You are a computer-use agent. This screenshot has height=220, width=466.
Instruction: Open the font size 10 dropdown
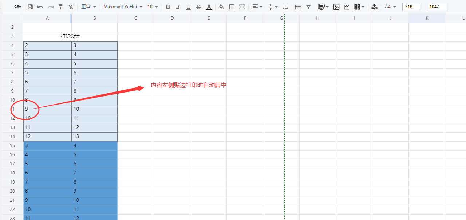click(153, 7)
